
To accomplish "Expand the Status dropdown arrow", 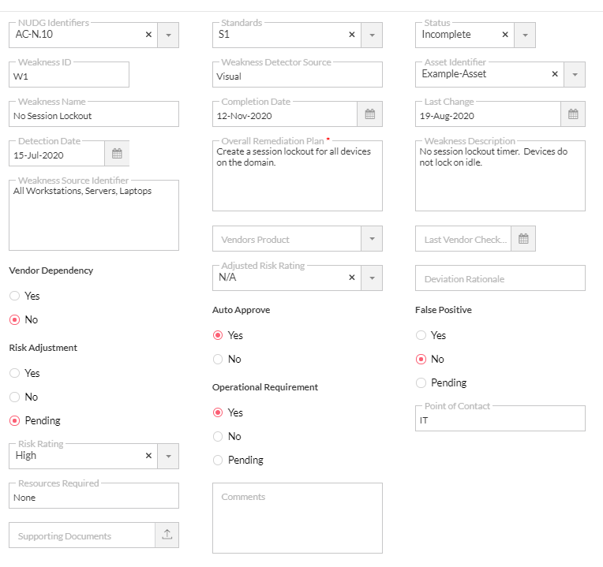I will [525, 35].
